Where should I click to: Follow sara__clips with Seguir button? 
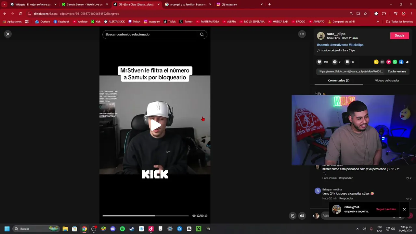pyautogui.click(x=399, y=36)
